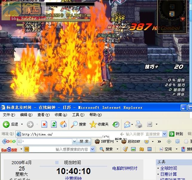192x180 pixels.
Task: Click the SOSO 搜索 button
Action: [x=84, y=141]
